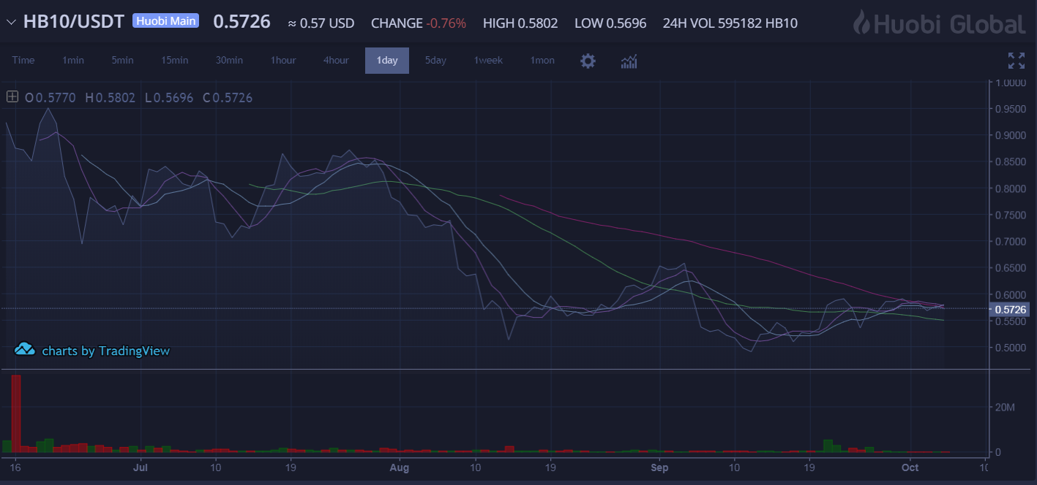
Task: Click the 1.0000 price axis label
Action: tap(1010, 83)
